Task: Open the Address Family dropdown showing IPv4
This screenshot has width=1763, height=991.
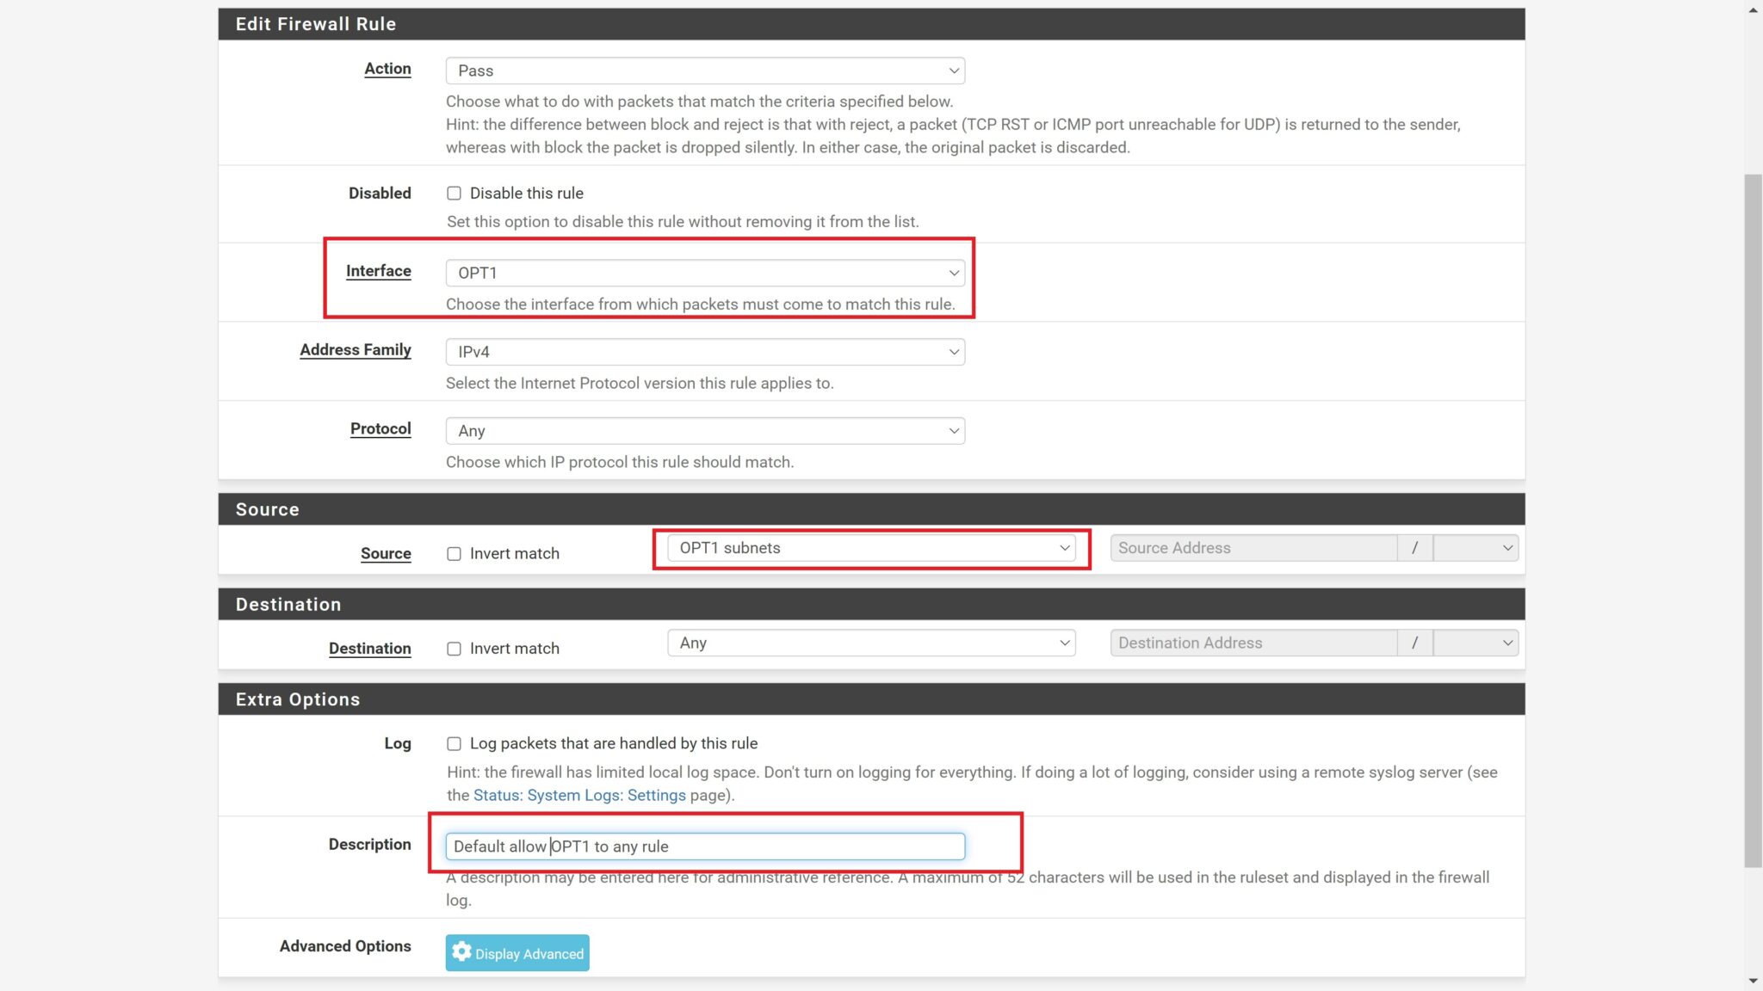Action: click(x=704, y=351)
